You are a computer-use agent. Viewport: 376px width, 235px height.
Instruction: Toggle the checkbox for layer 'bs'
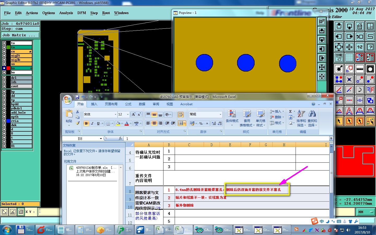[x=4, y=68]
